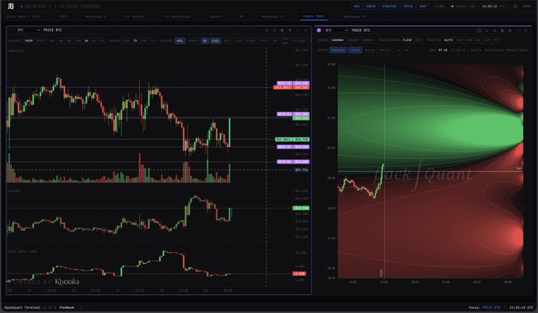Click the Call Wall price label

point(291,88)
